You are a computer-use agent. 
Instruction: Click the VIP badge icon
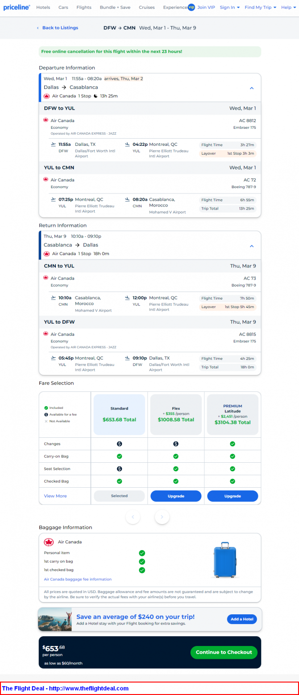(191, 7)
